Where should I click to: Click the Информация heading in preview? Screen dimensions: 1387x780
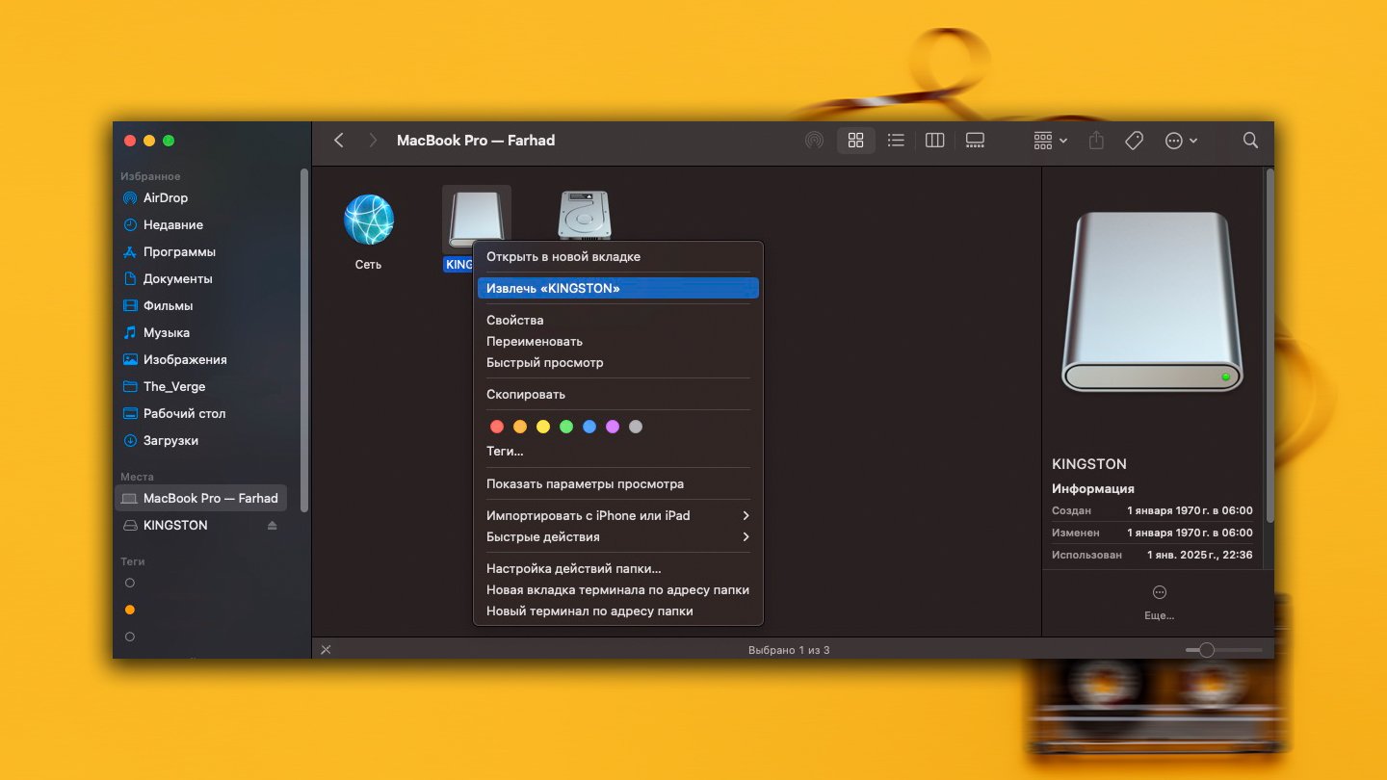coord(1093,488)
